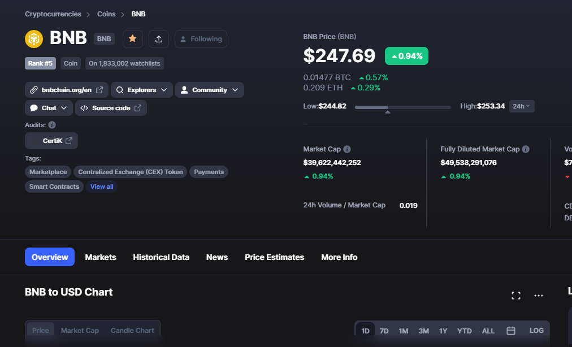Select the 1M chart range
Image resolution: width=572 pixels, height=347 pixels.
point(403,331)
